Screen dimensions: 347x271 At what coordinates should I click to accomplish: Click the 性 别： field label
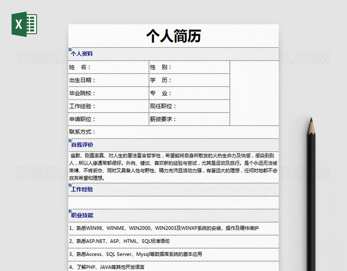point(160,67)
